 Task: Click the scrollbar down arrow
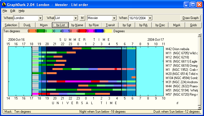(199, 107)
